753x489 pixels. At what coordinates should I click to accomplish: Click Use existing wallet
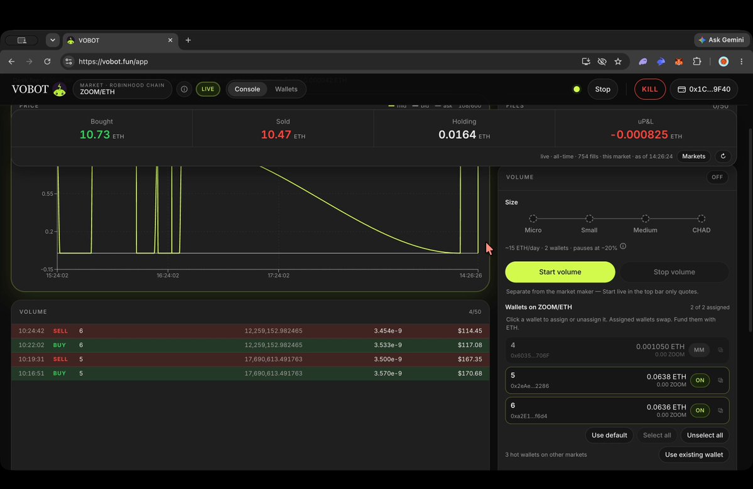(x=694, y=454)
